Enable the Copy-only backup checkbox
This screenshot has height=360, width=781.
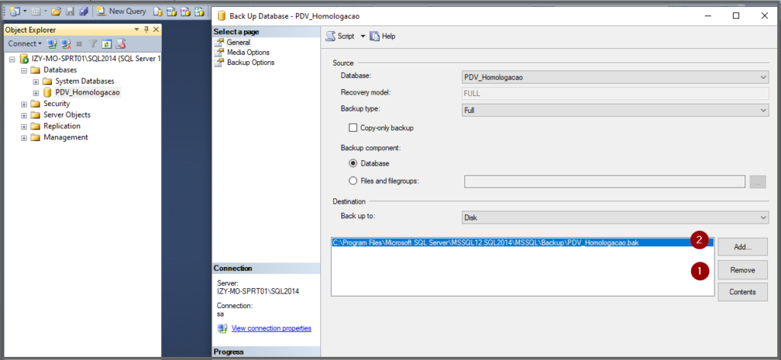(353, 128)
